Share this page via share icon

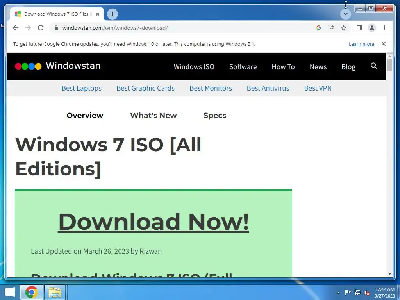331,28
